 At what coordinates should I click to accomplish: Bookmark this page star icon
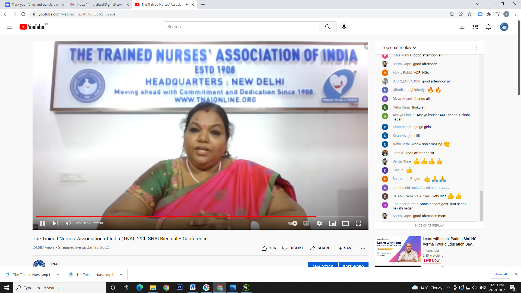[x=469, y=14]
